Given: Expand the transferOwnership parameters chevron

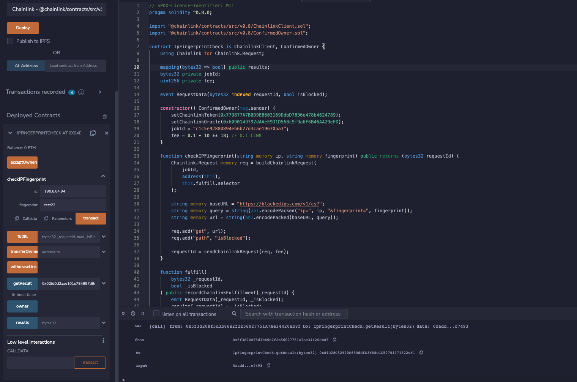Looking at the screenshot, I should coord(104,252).
